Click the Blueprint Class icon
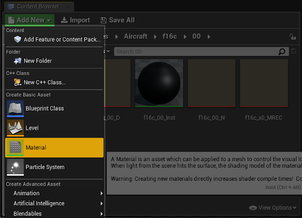 click(16, 108)
